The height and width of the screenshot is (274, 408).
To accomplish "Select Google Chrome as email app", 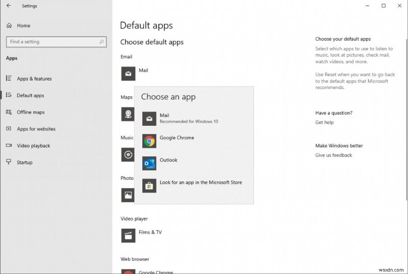I will [194, 141].
